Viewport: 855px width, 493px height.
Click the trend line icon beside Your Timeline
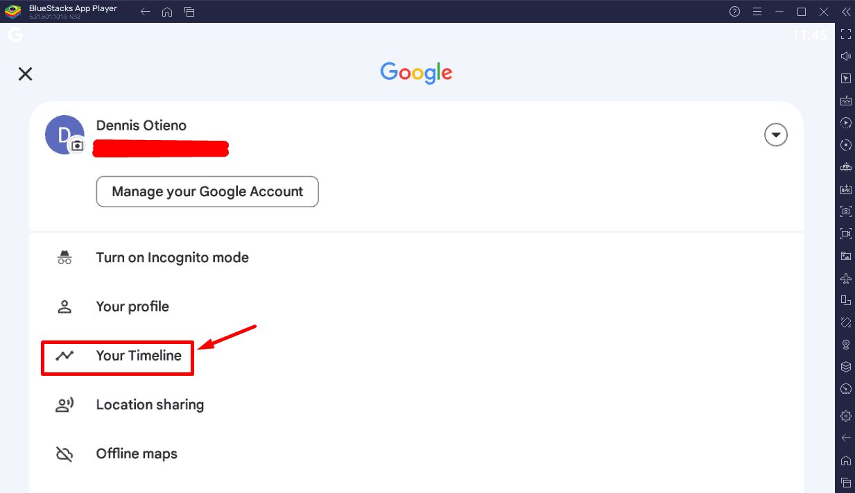[64, 356]
